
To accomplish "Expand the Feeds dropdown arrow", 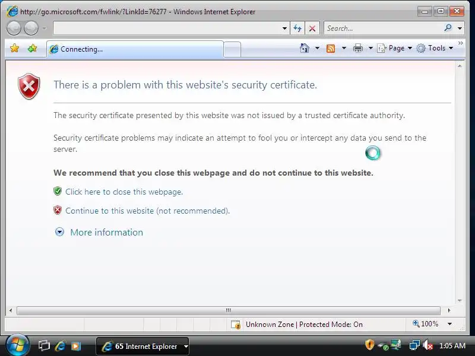I will pyautogui.click(x=344, y=48).
